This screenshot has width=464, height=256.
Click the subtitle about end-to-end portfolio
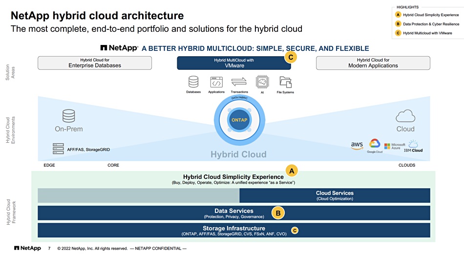(157, 29)
